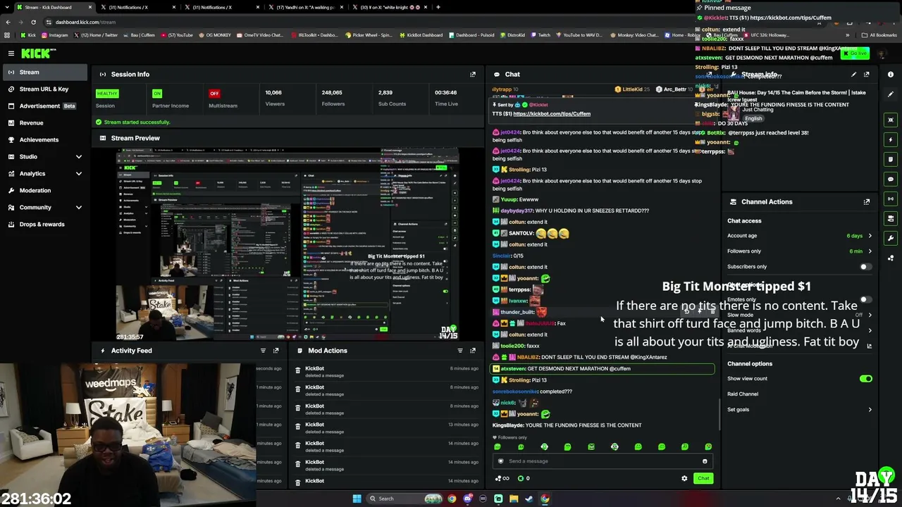Click the chat bubble icon in right sidebar
The width and height of the screenshot is (902, 507).
point(891,179)
